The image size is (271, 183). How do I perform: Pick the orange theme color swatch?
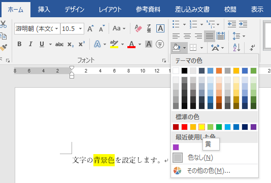(x=219, y=70)
